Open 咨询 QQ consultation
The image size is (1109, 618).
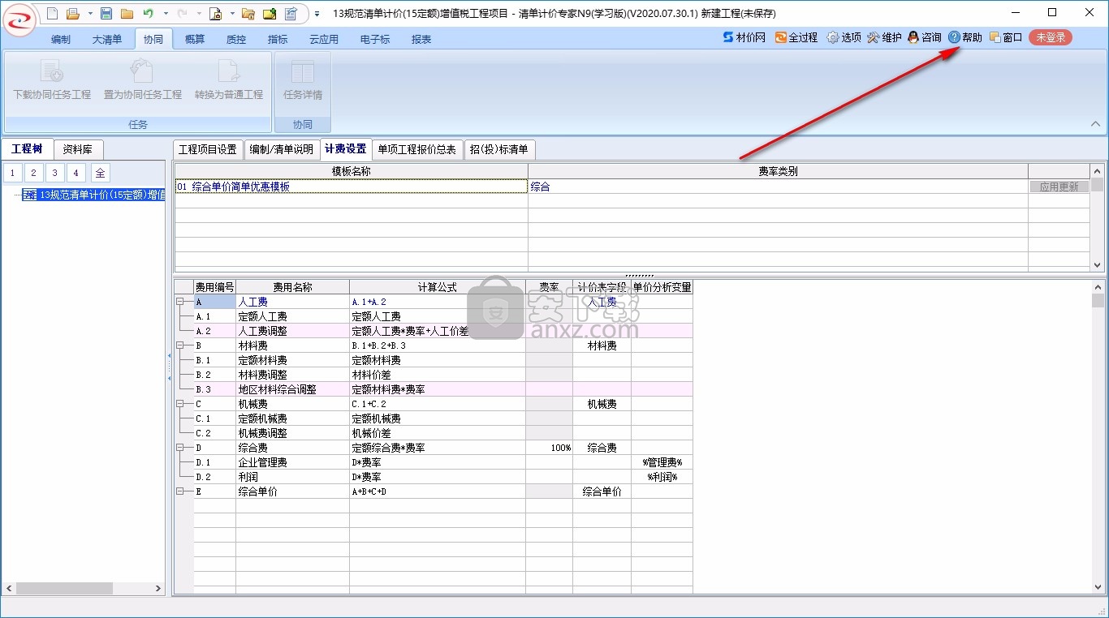[x=925, y=37]
